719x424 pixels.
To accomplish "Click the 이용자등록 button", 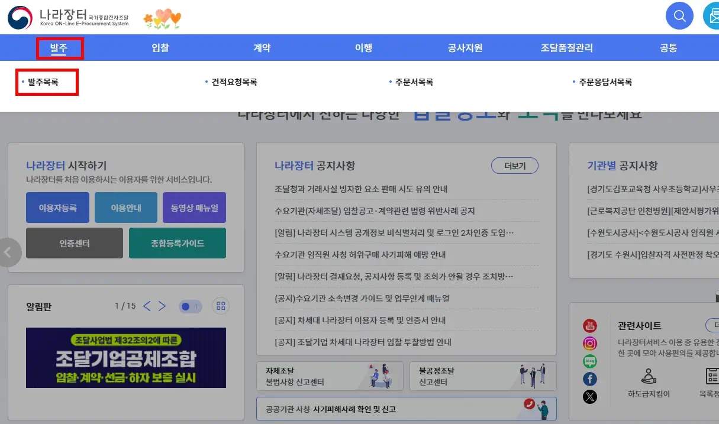I will pos(57,208).
